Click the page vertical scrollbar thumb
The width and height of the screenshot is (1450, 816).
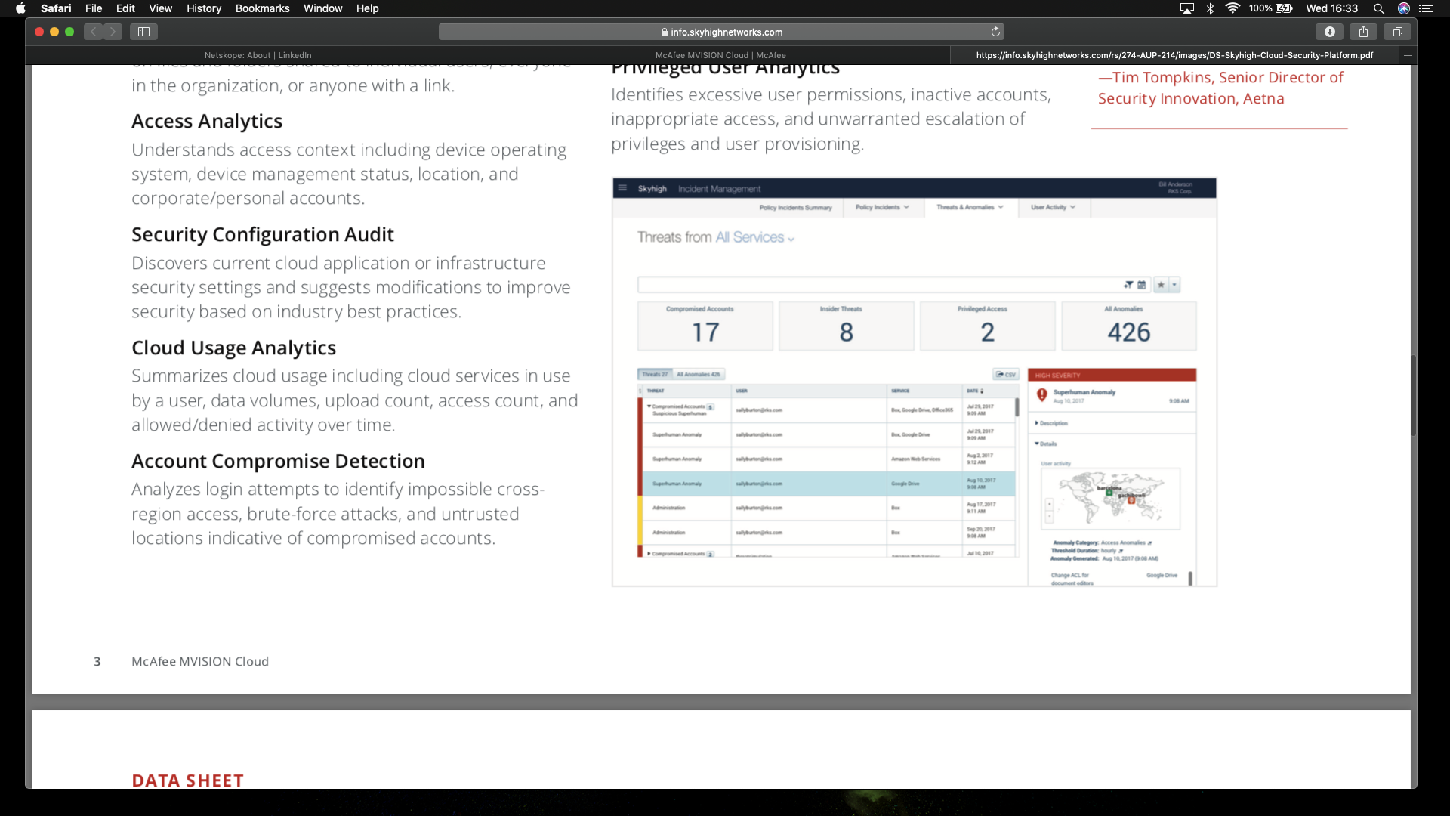point(1413,394)
